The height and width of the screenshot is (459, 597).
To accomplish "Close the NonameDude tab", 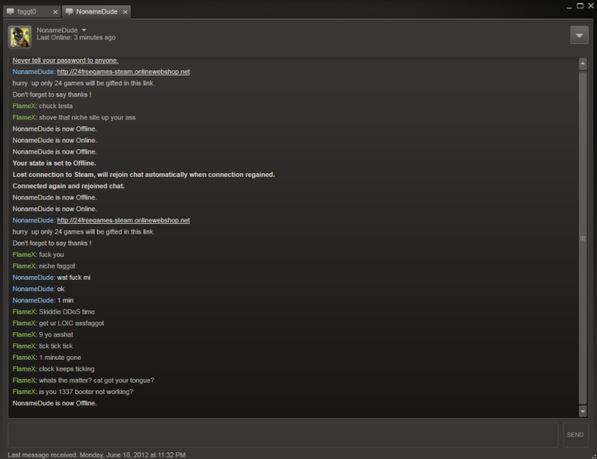I will click(x=125, y=12).
